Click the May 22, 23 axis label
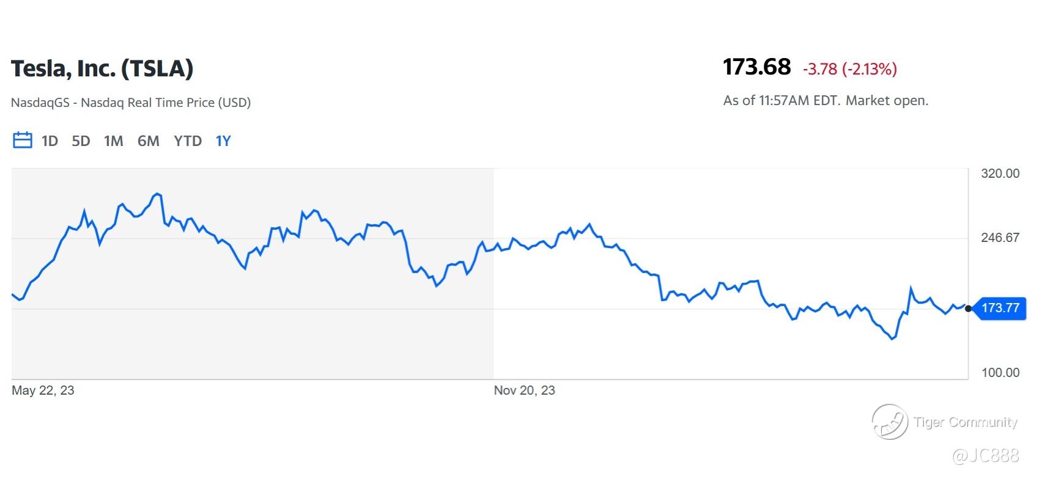Image resolution: width=1039 pixels, height=479 pixels. tap(43, 390)
